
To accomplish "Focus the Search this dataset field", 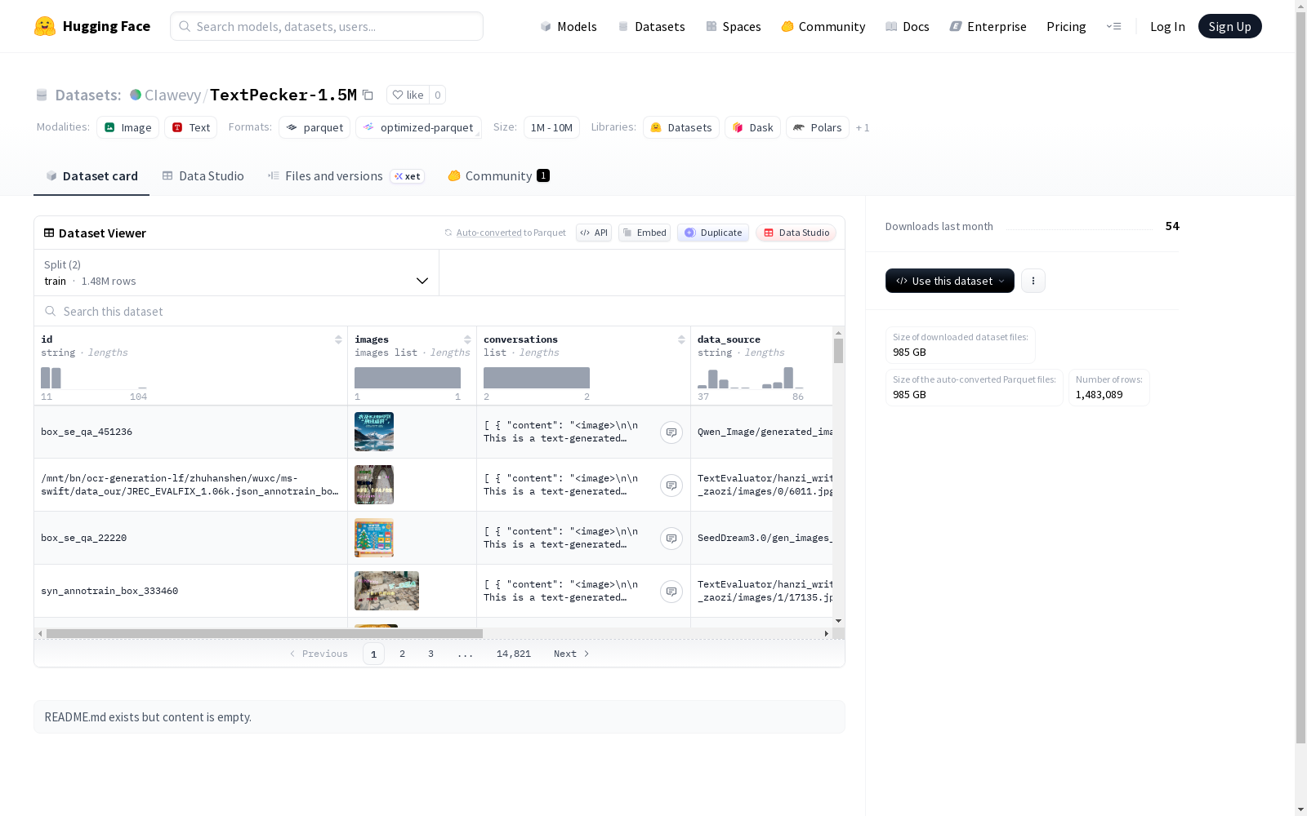I will (x=439, y=312).
